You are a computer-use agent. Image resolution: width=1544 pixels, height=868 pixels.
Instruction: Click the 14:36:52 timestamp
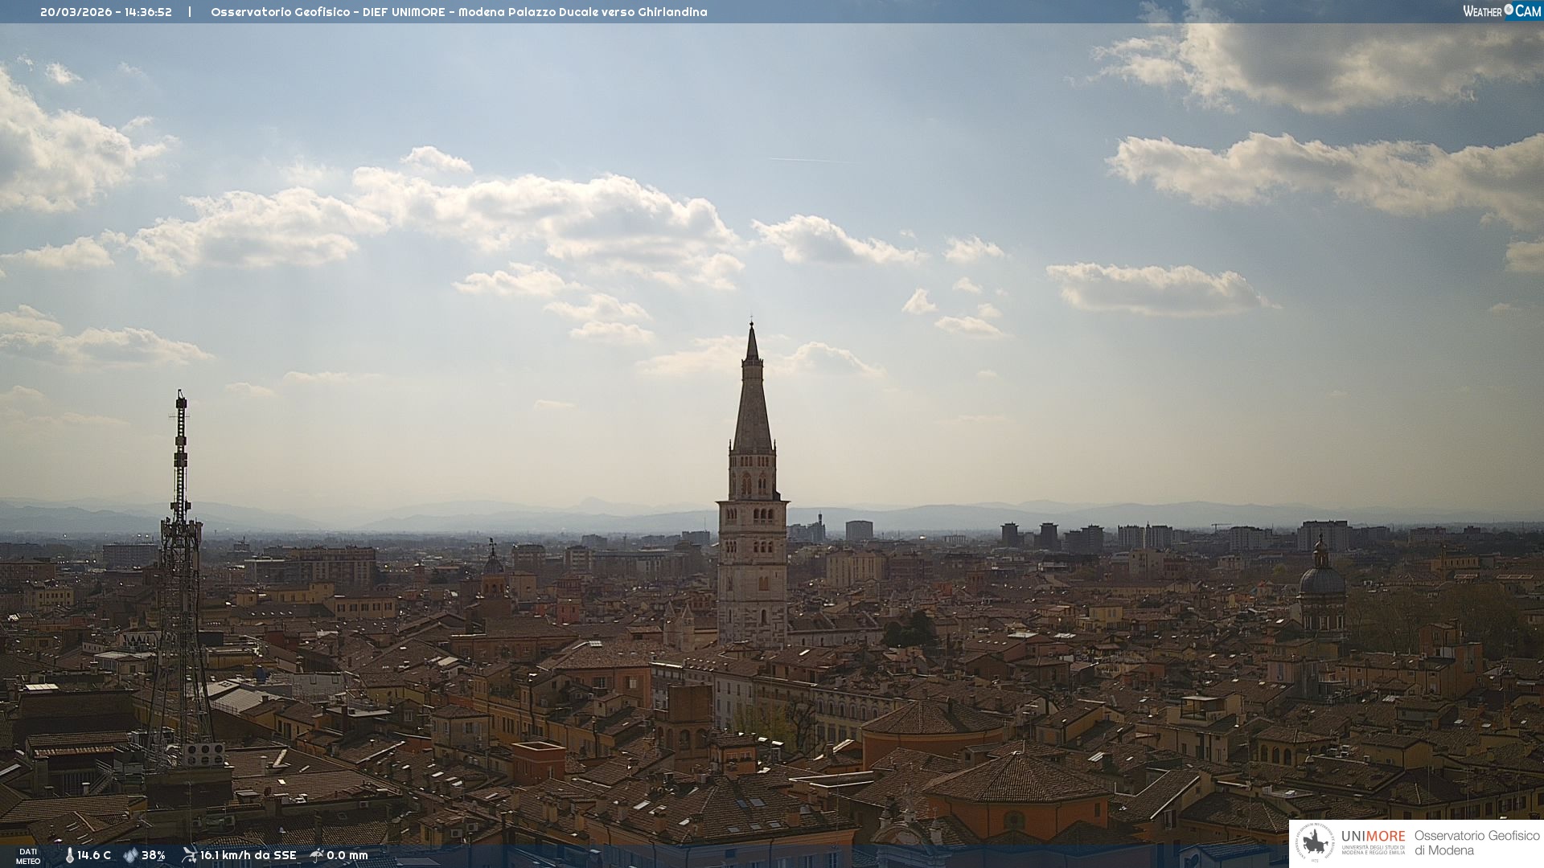(148, 12)
